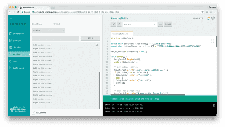Click the SHARE button

click(168, 24)
